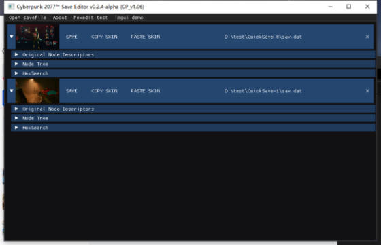Select the QuickSave-1 screenshot thumbnail

(x=37, y=91)
